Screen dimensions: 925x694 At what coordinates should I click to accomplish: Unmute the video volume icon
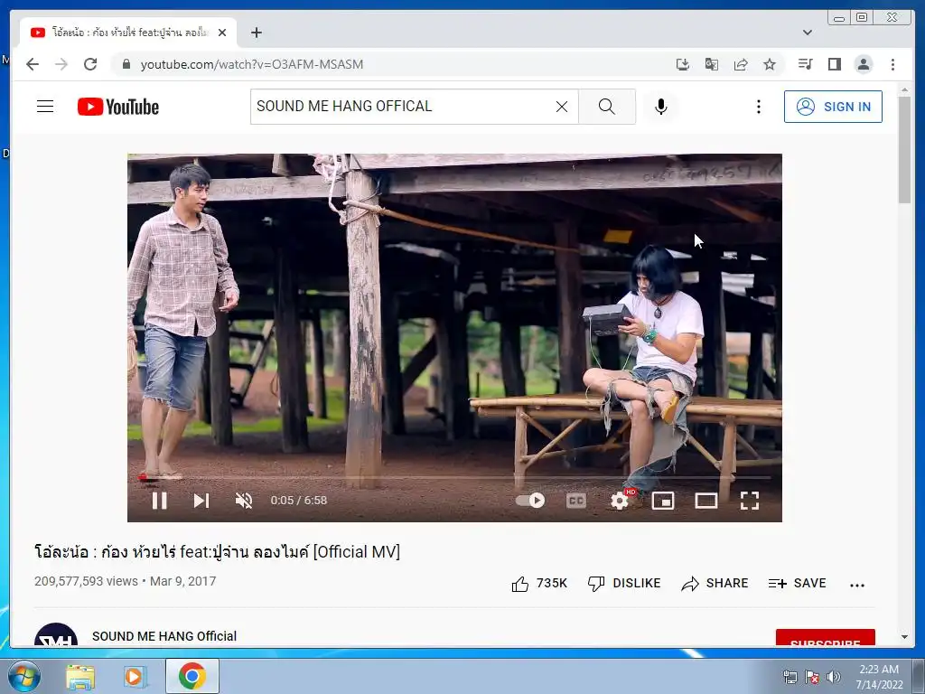(x=244, y=501)
